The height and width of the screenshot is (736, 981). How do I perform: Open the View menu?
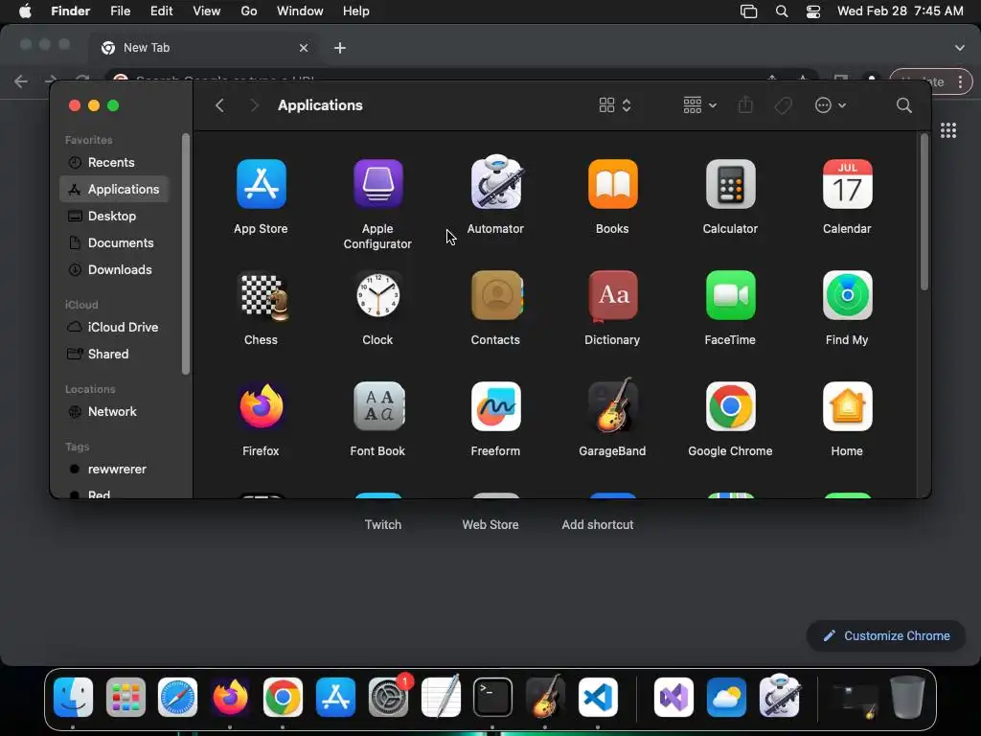[207, 11]
